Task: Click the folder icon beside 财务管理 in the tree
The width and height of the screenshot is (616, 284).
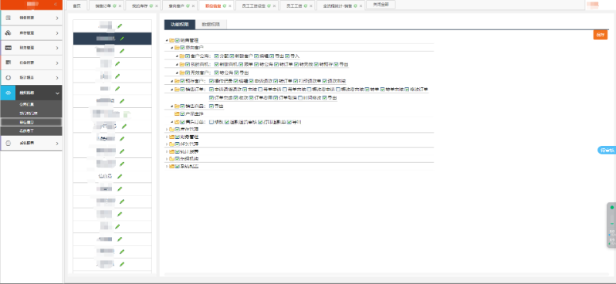Action: coord(172,137)
